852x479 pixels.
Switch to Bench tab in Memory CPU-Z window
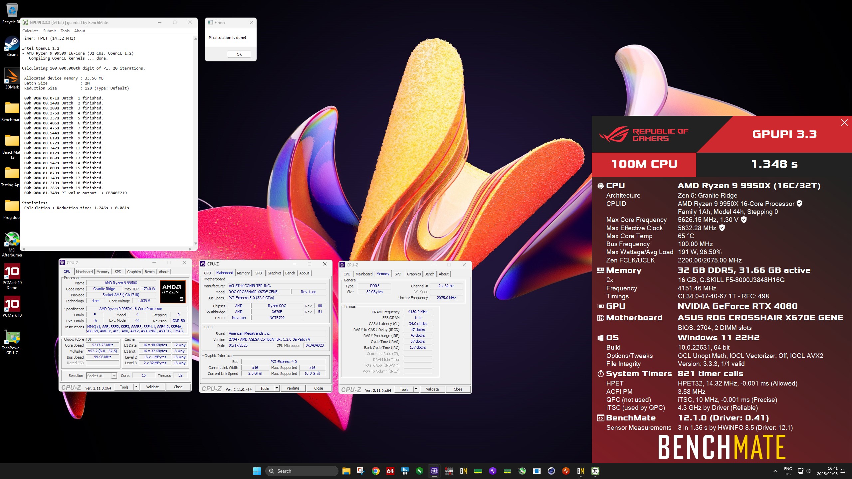[x=430, y=274]
